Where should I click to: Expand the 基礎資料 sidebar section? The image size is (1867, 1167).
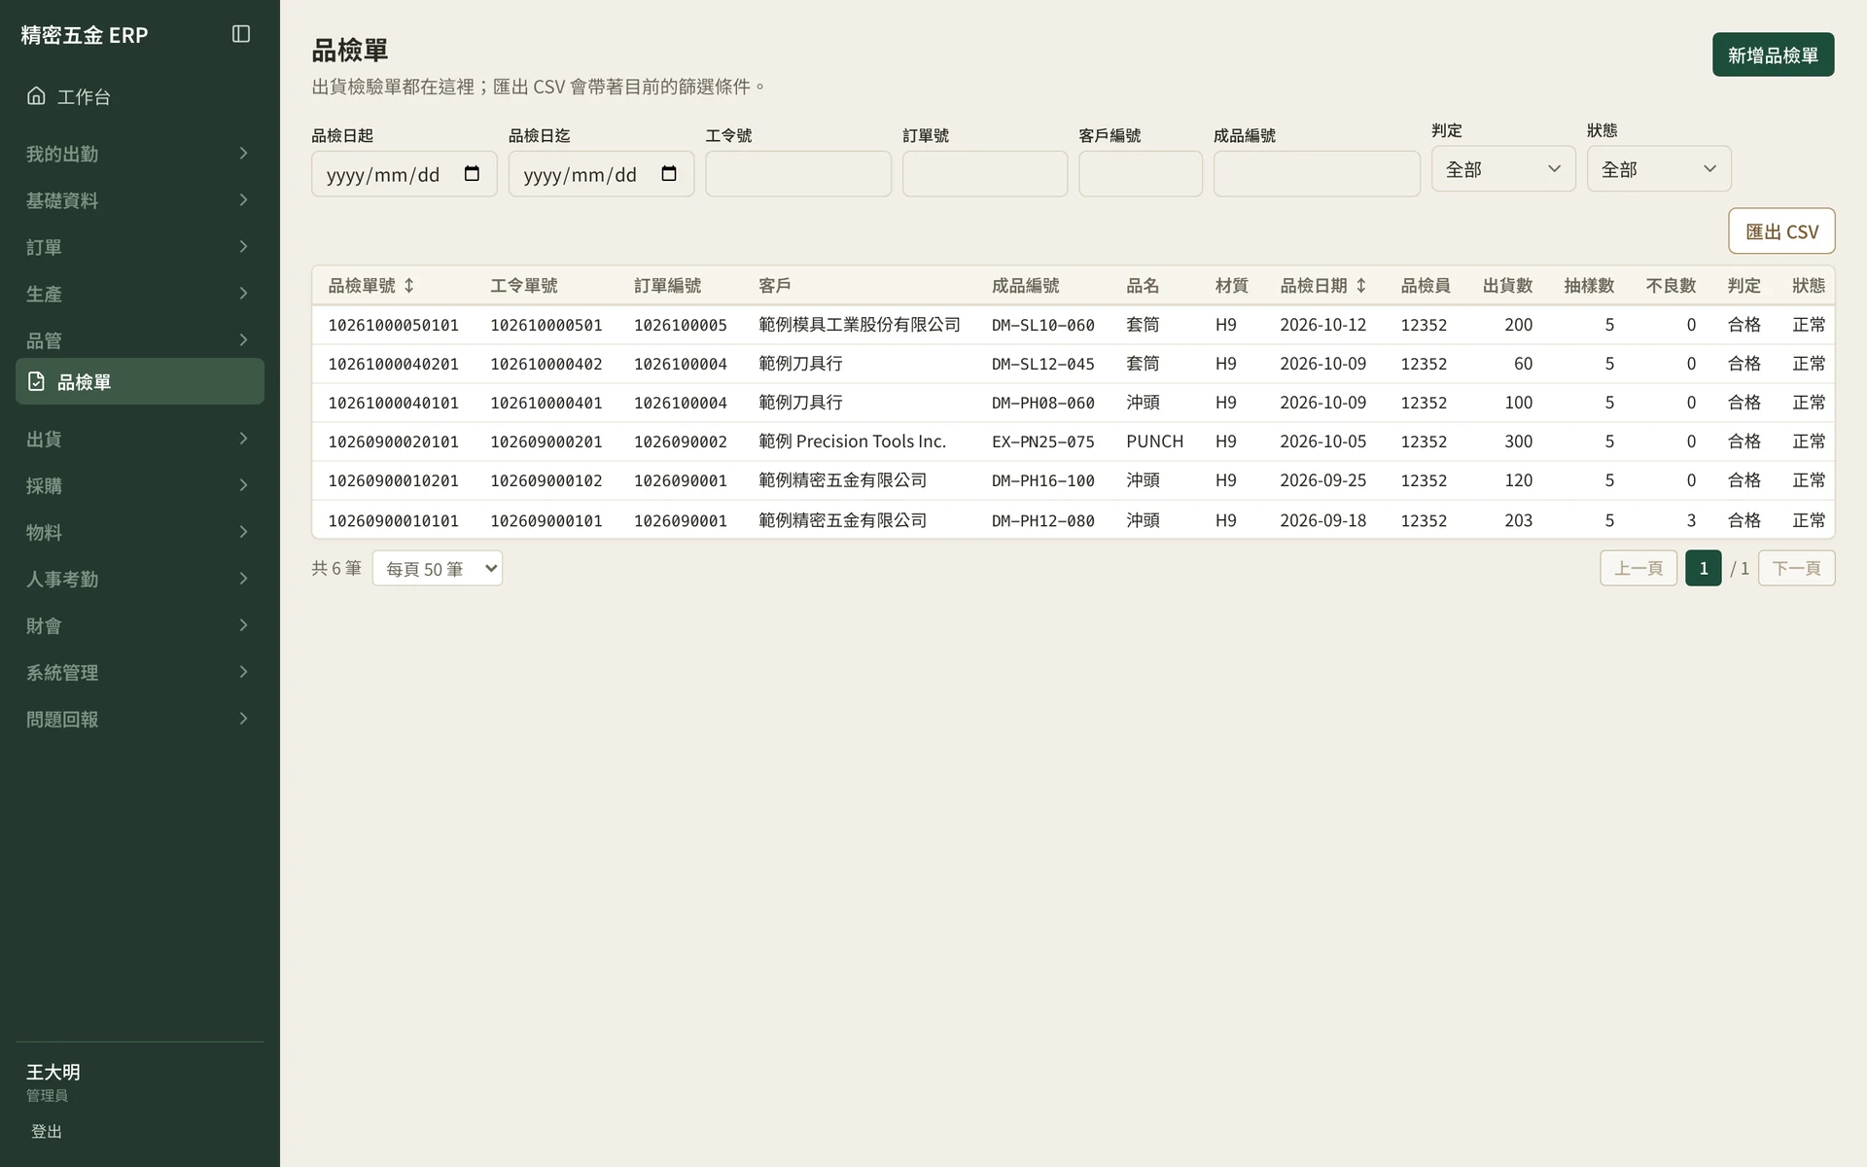click(140, 200)
